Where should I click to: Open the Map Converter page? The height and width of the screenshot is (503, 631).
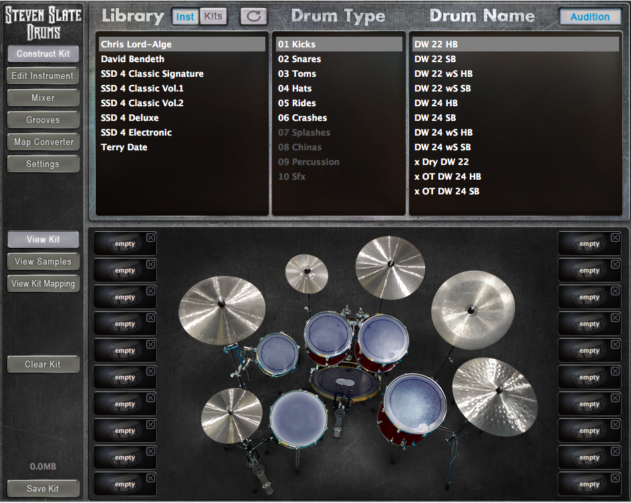(x=43, y=142)
